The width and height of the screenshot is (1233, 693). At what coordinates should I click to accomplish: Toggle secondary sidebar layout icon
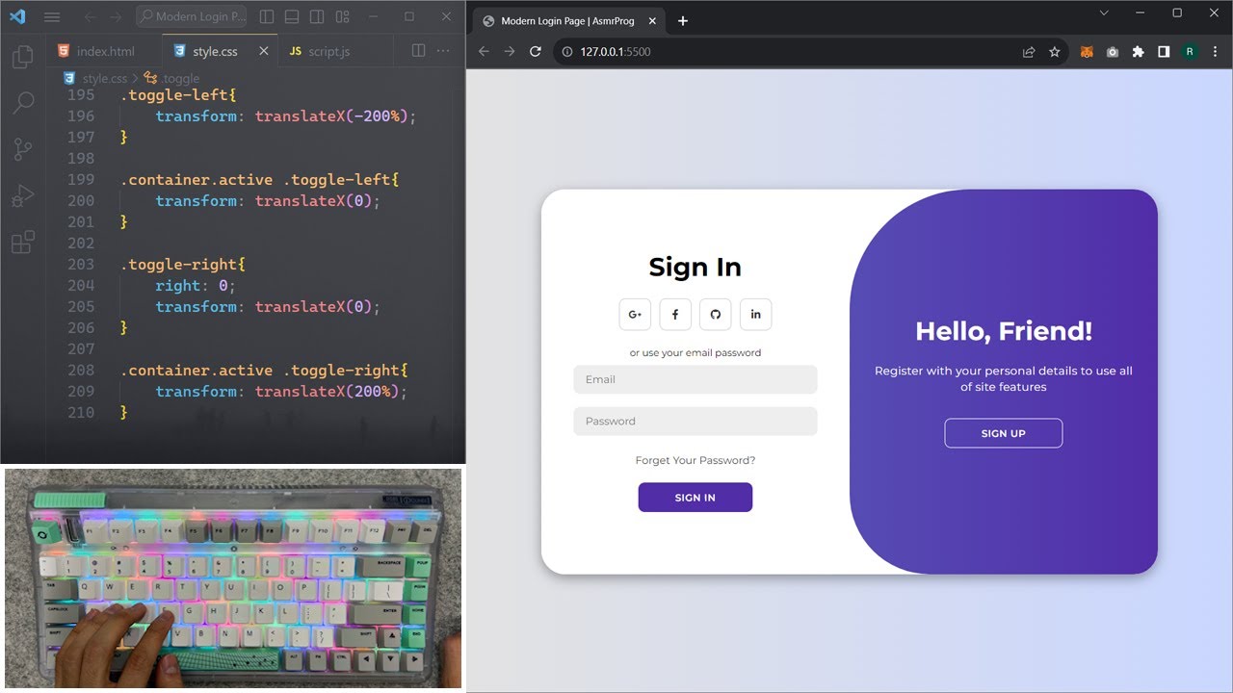coord(317,17)
